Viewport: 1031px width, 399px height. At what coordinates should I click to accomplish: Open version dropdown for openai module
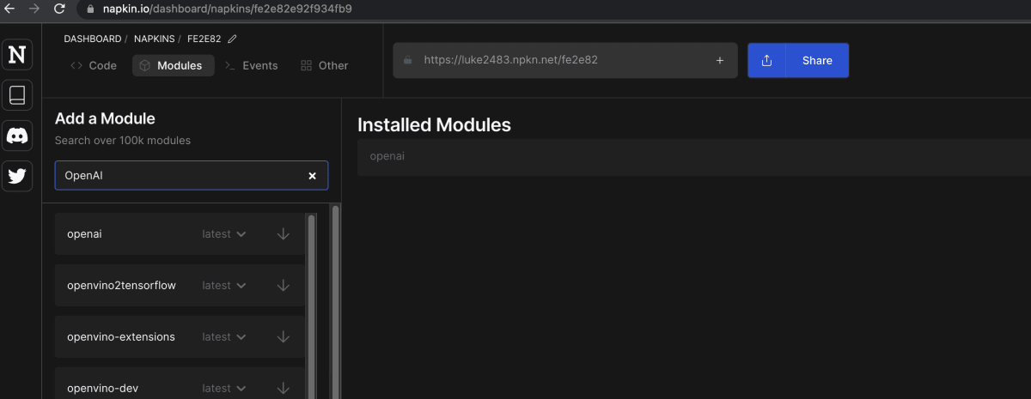224,234
